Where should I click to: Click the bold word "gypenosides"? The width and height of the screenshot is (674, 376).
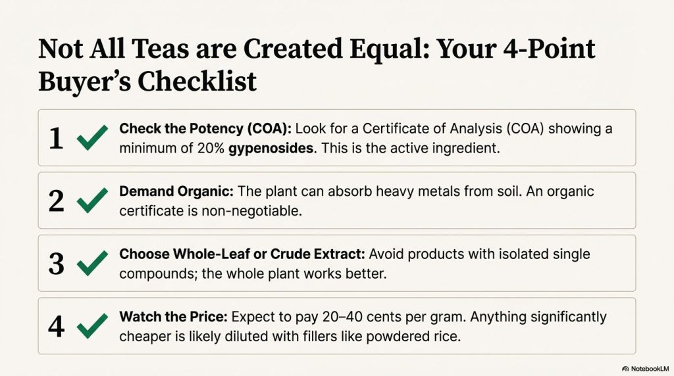271,147
